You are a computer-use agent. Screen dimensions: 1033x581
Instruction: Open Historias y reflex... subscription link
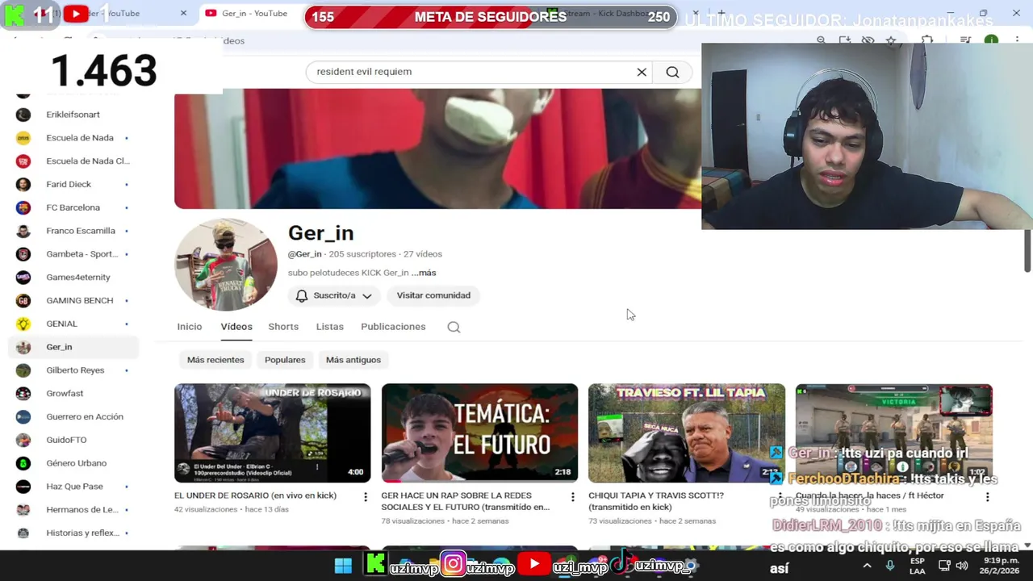tap(82, 533)
